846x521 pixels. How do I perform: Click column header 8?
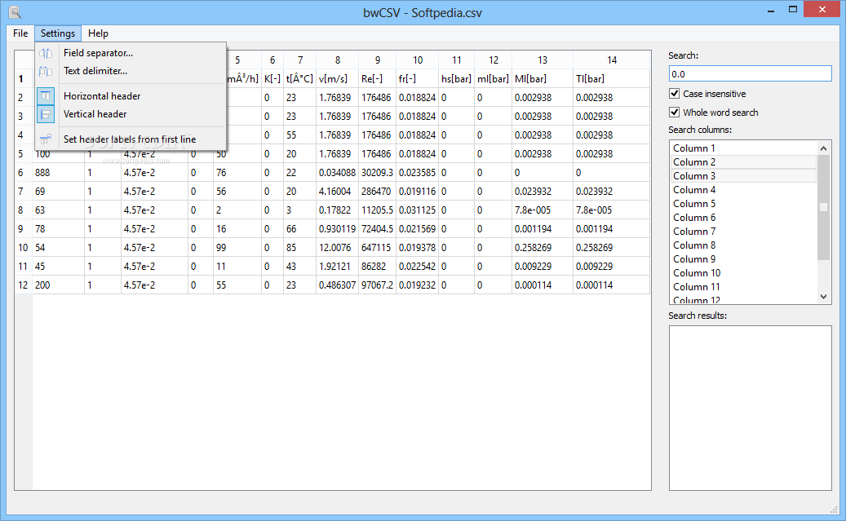338,60
